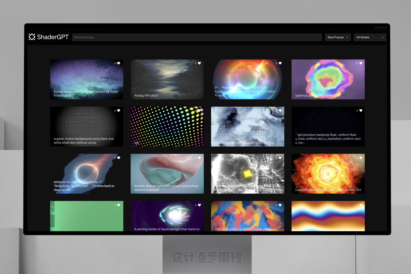Like the yellow cube raymarch heart
This screenshot has height=274, width=411.
(280, 158)
